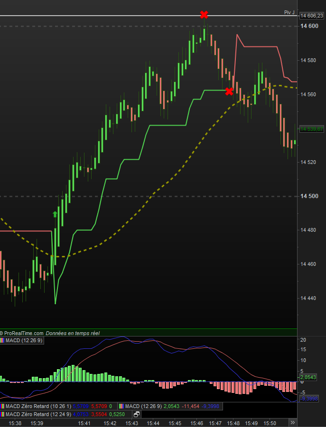Click the 15:43 time axis label
326x427 pixels.
click(131, 424)
